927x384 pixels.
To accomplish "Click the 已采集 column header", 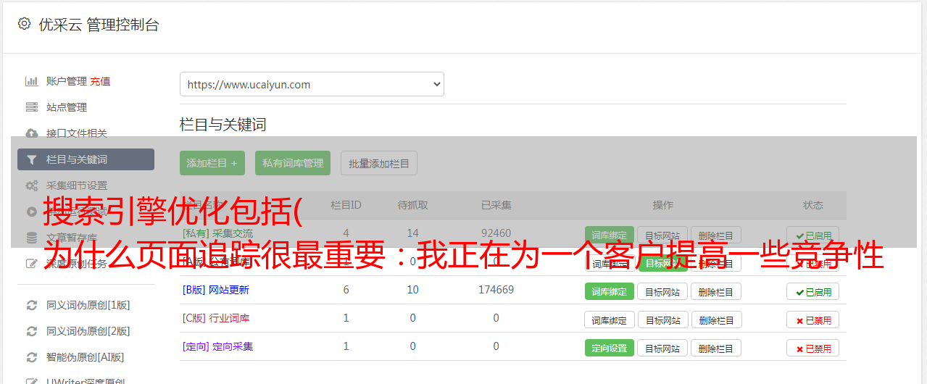I will click(x=496, y=205).
